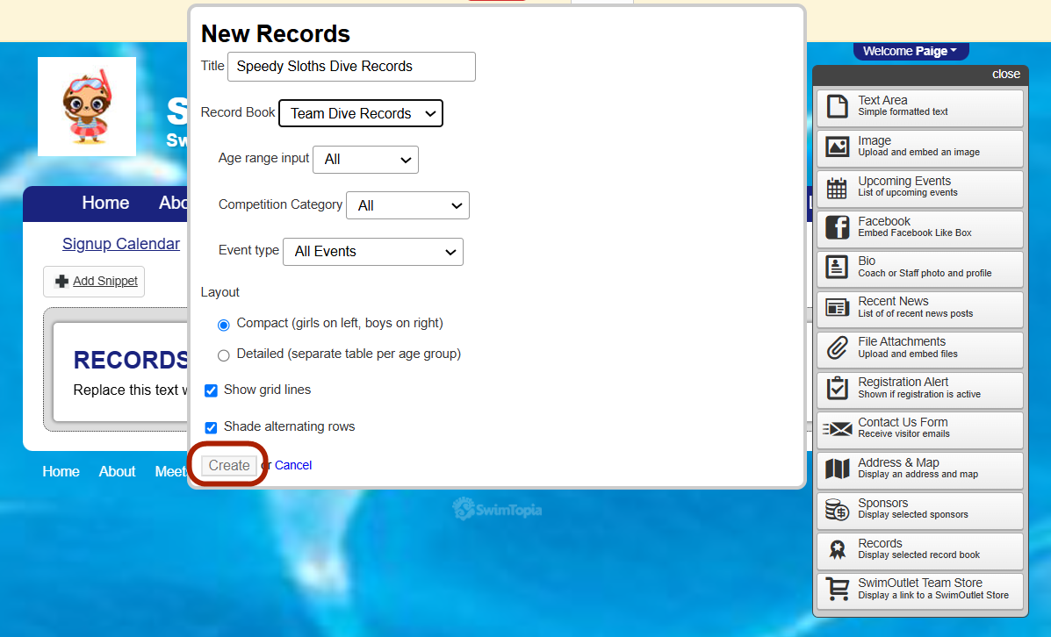Select the Bio coach profile icon
This screenshot has width=1051, height=637.
tap(837, 268)
